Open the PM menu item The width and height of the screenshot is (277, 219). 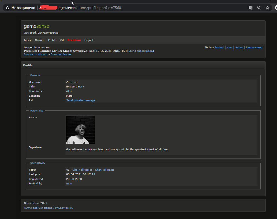(x=62, y=40)
